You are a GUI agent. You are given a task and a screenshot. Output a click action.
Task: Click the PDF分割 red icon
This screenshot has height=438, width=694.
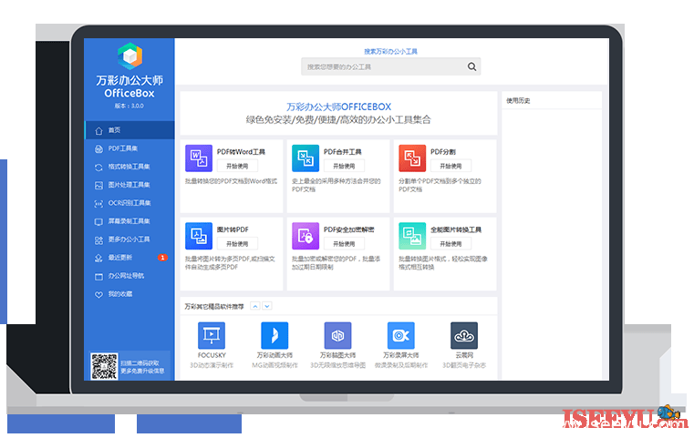pos(412,158)
